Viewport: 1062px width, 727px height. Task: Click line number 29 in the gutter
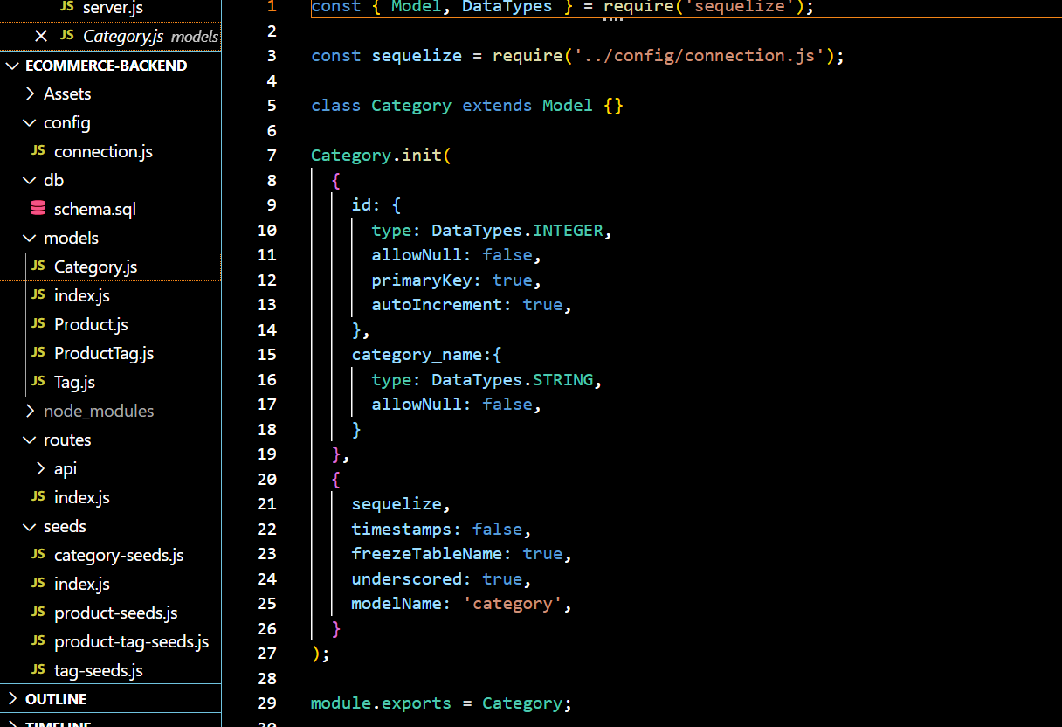coord(267,703)
